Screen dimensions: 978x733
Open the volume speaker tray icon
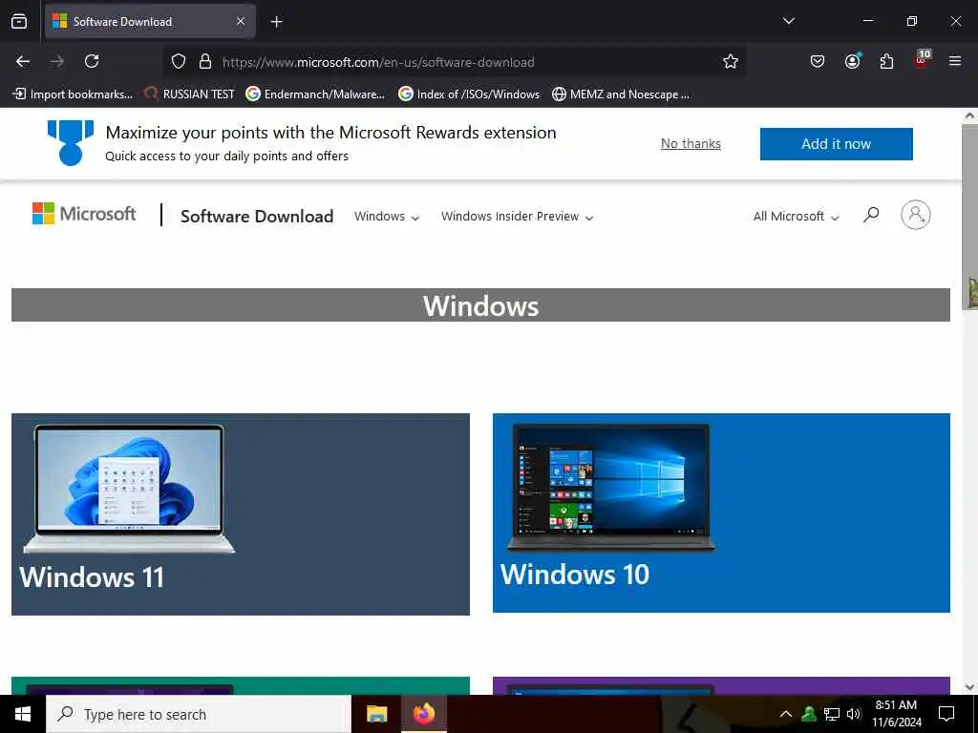coord(853,714)
